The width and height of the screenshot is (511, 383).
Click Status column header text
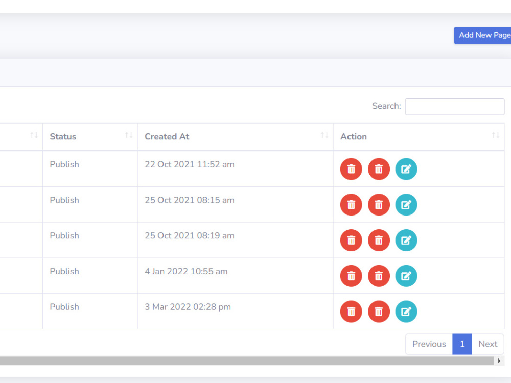pos(63,136)
